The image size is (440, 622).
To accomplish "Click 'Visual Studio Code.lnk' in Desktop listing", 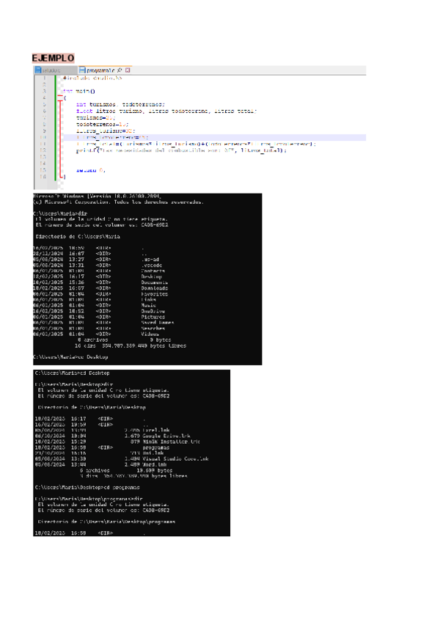I will pos(175,458).
